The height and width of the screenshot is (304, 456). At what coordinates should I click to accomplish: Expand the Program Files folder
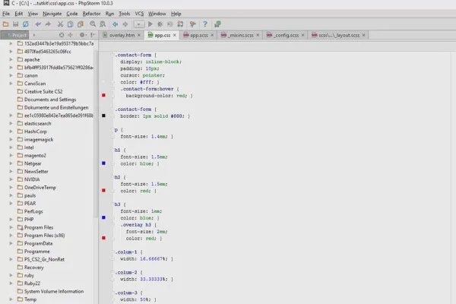coord(11,227)
